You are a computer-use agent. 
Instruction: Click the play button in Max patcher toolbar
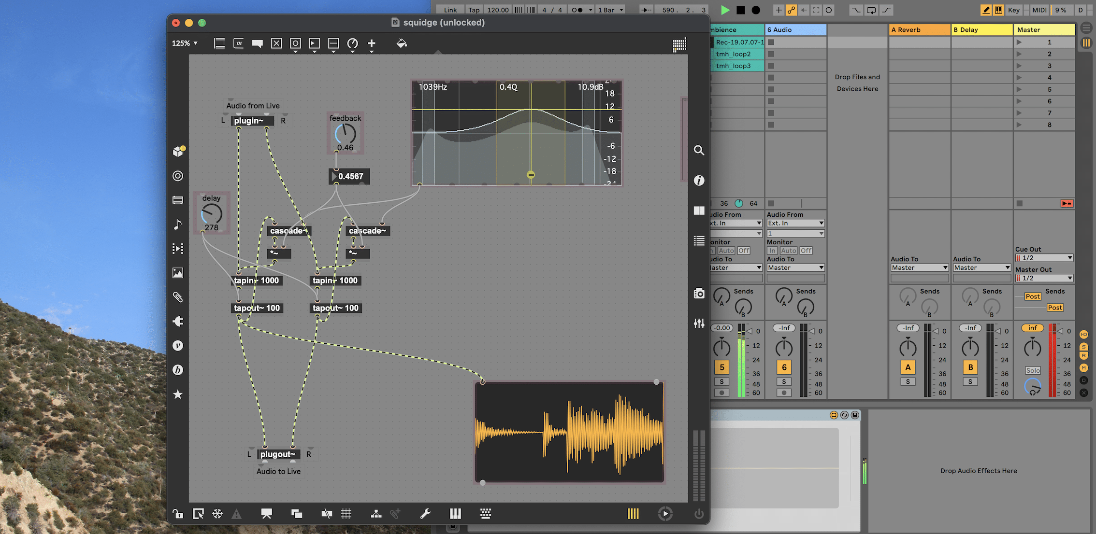665,514
